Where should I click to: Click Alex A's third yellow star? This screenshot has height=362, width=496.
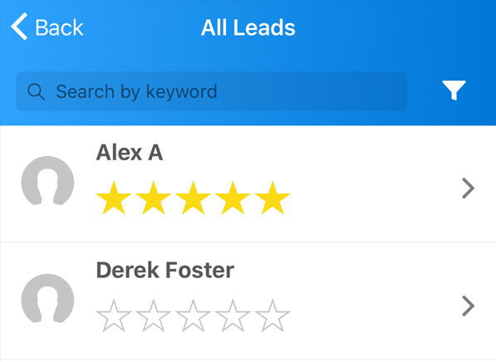(193, 198)
